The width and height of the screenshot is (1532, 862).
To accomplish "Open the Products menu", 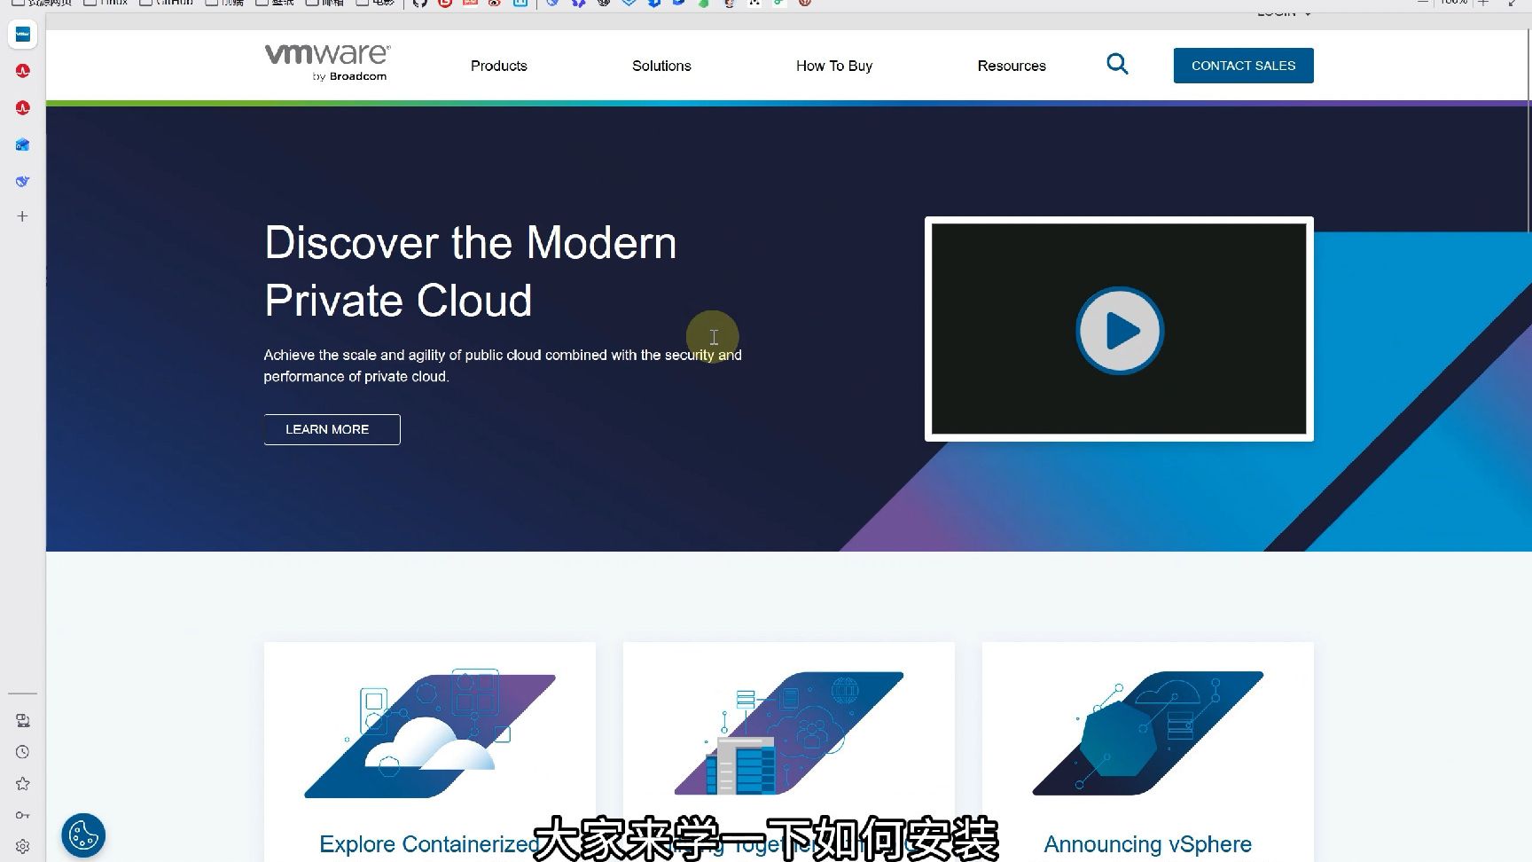I will coord(498,66).
